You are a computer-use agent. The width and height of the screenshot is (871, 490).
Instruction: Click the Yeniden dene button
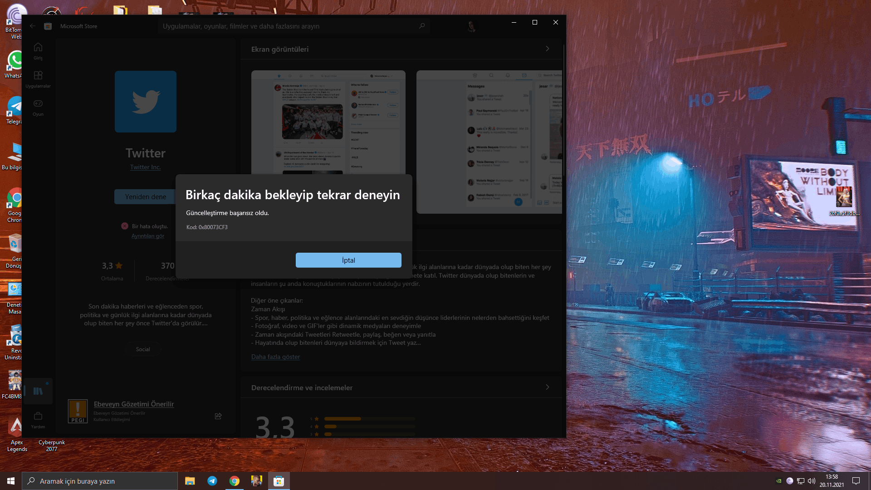click(x=145, y=197)
